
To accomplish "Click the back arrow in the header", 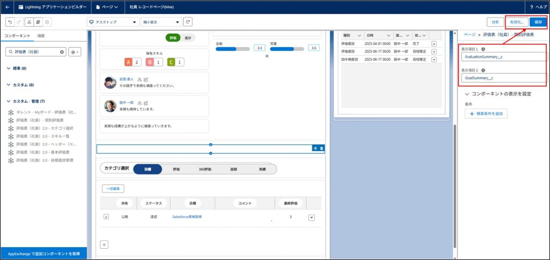I will pos(8,7).
